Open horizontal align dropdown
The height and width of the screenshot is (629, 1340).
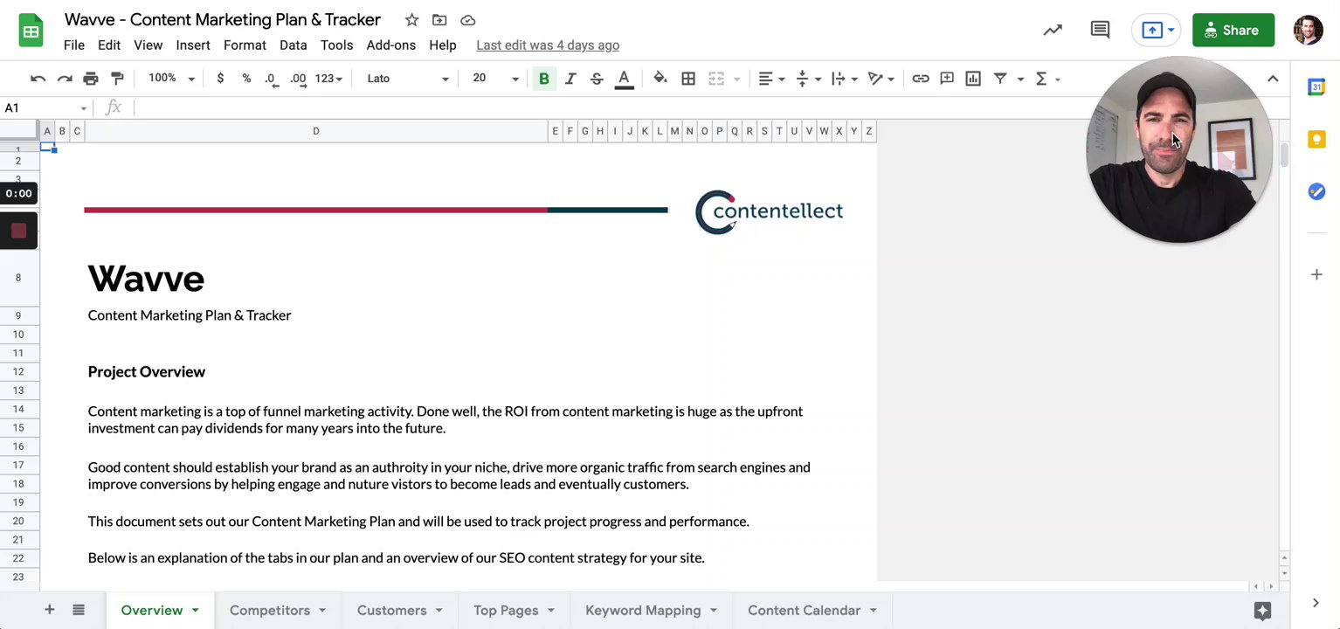pyautogui.click(x=771, y=79)
